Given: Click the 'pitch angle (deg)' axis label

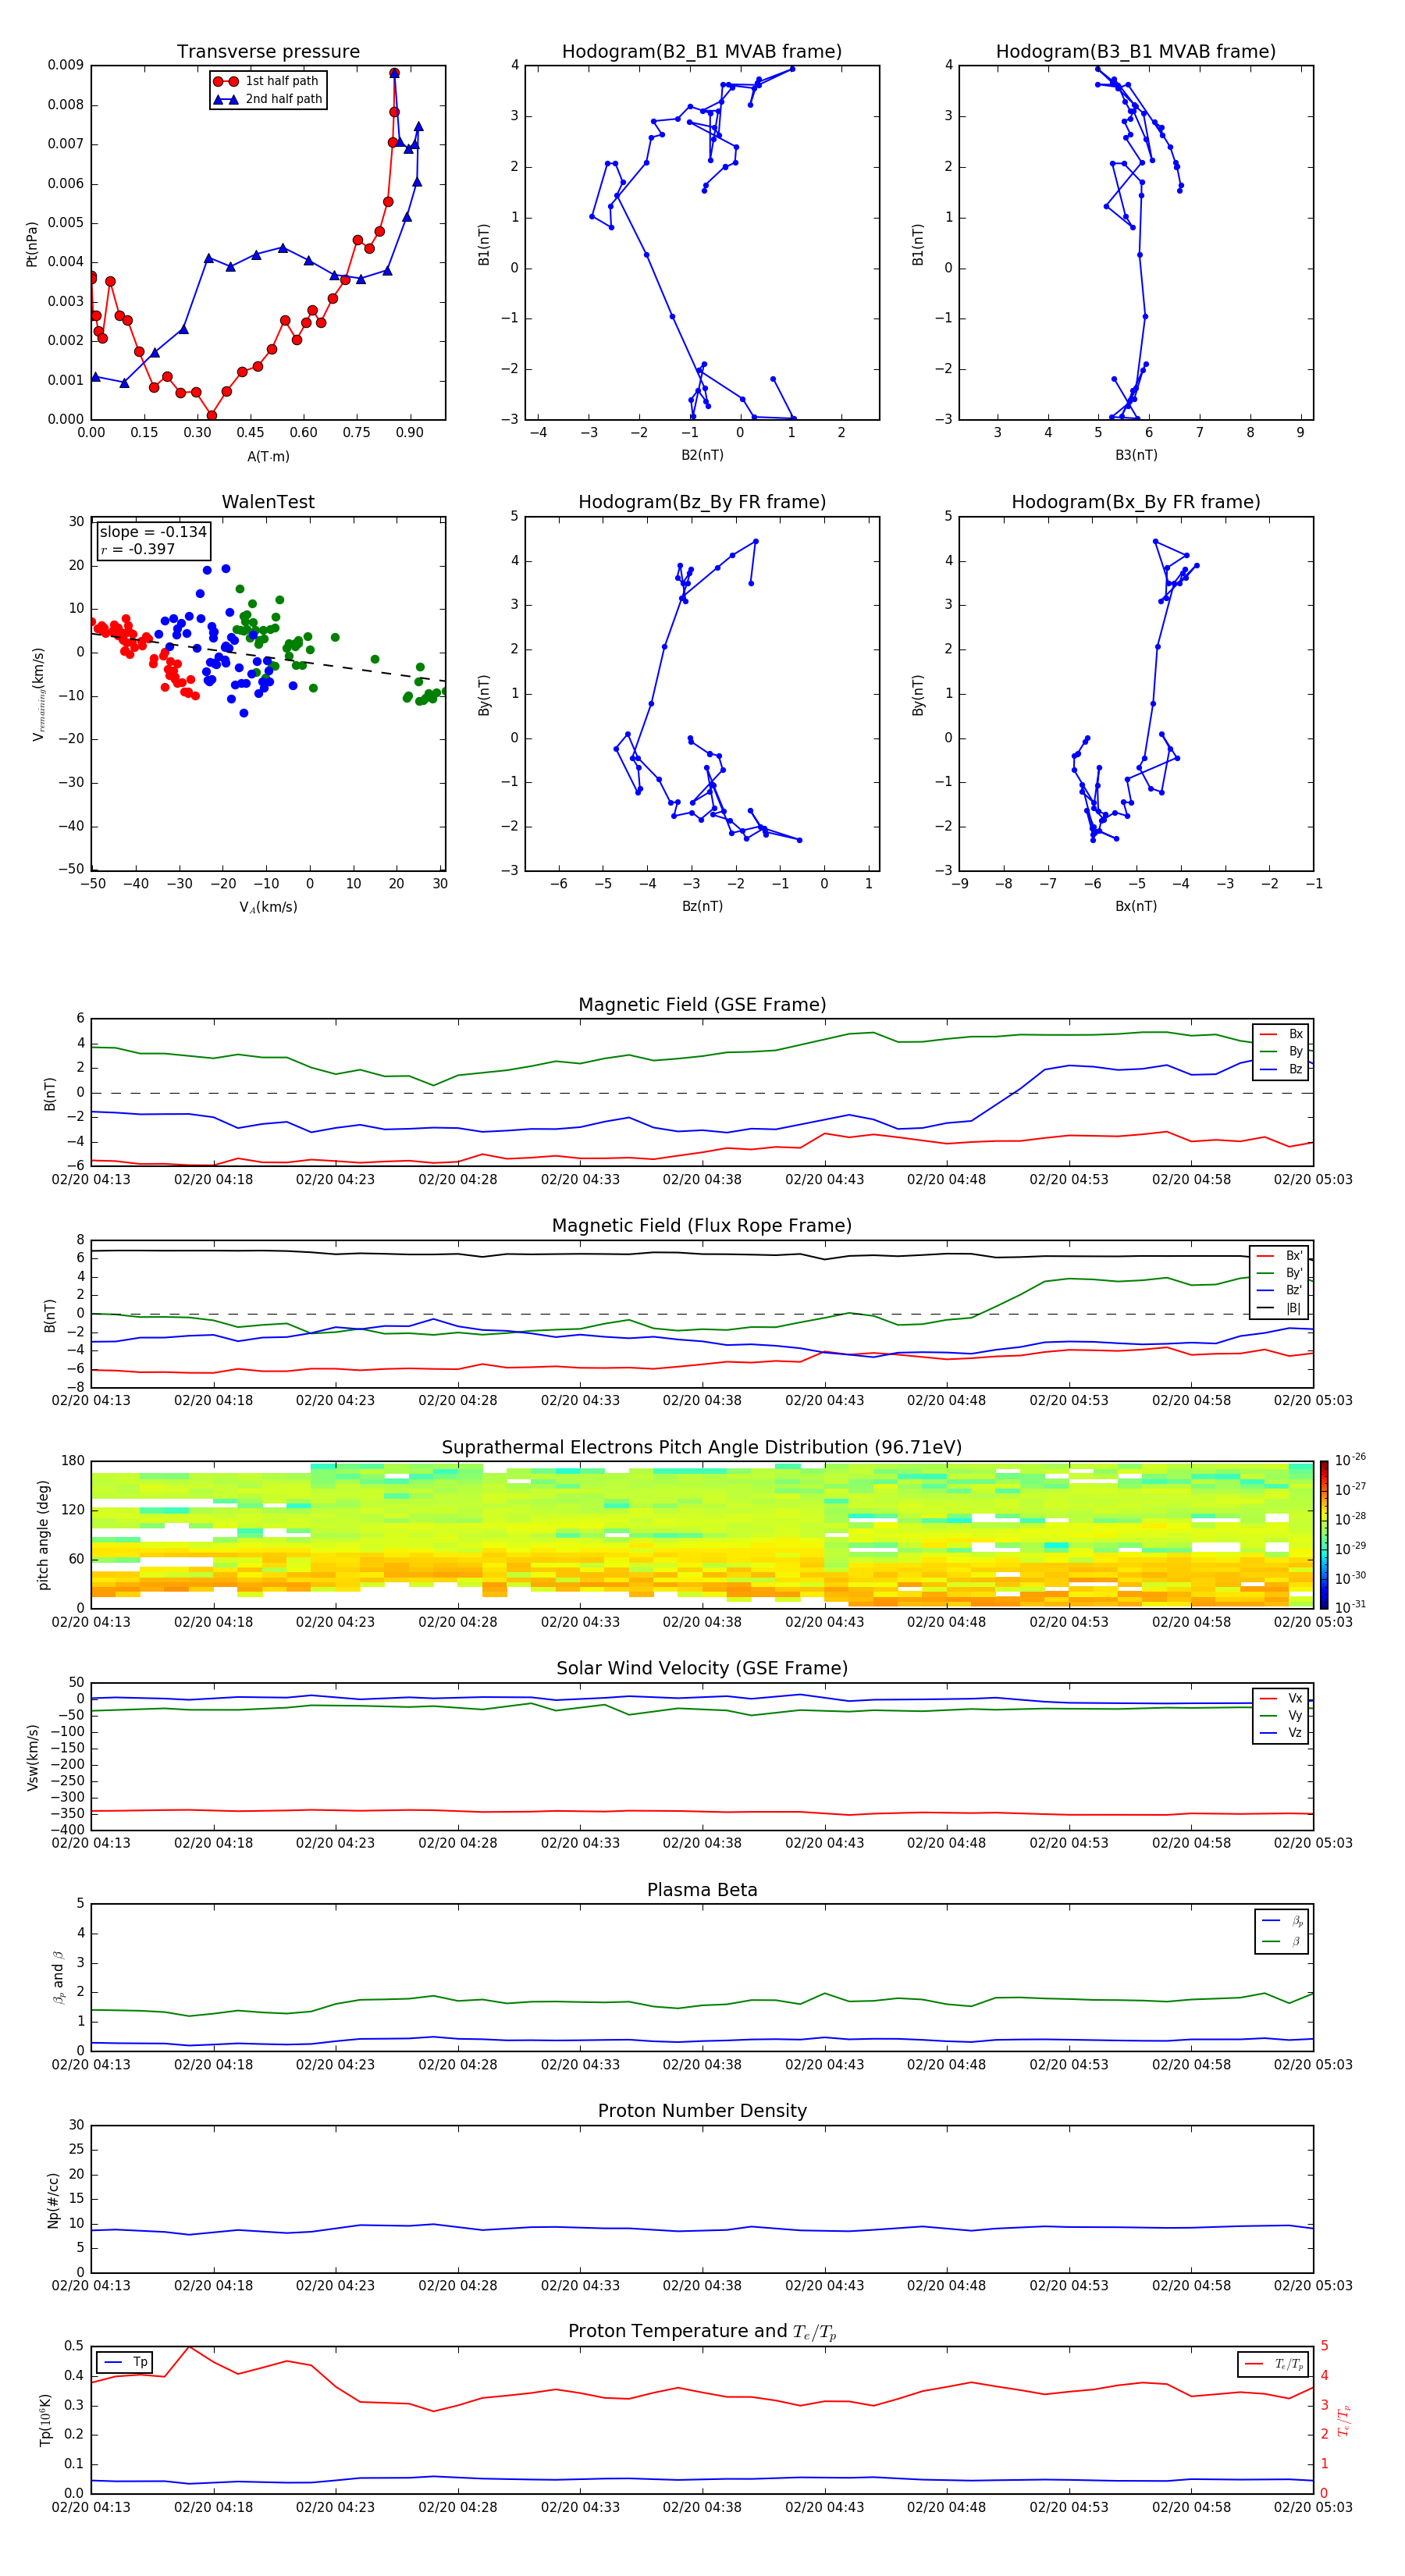Looking at the screenshot, I should (43, 1535).
